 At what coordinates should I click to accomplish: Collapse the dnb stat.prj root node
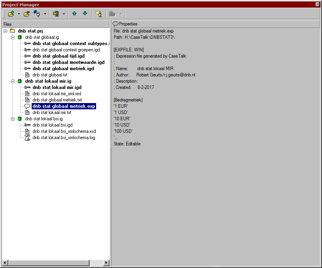click(x=5, y=31)
